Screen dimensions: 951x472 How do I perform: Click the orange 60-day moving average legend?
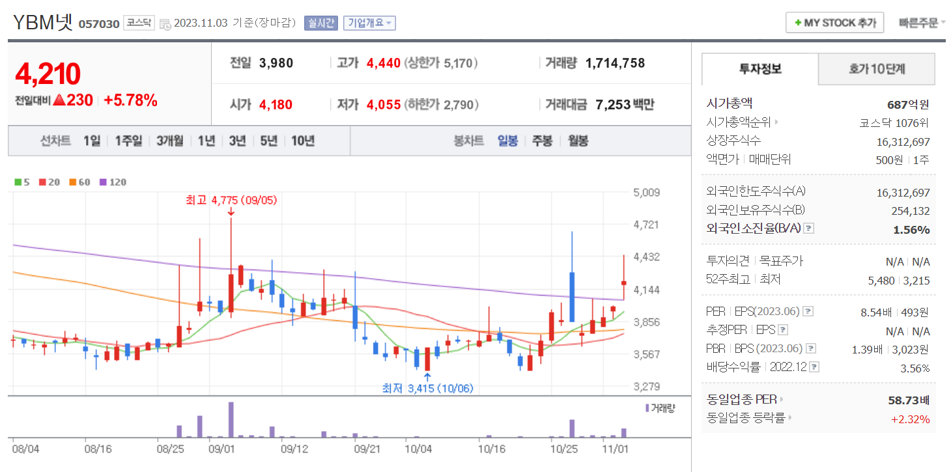pos(79,182)
